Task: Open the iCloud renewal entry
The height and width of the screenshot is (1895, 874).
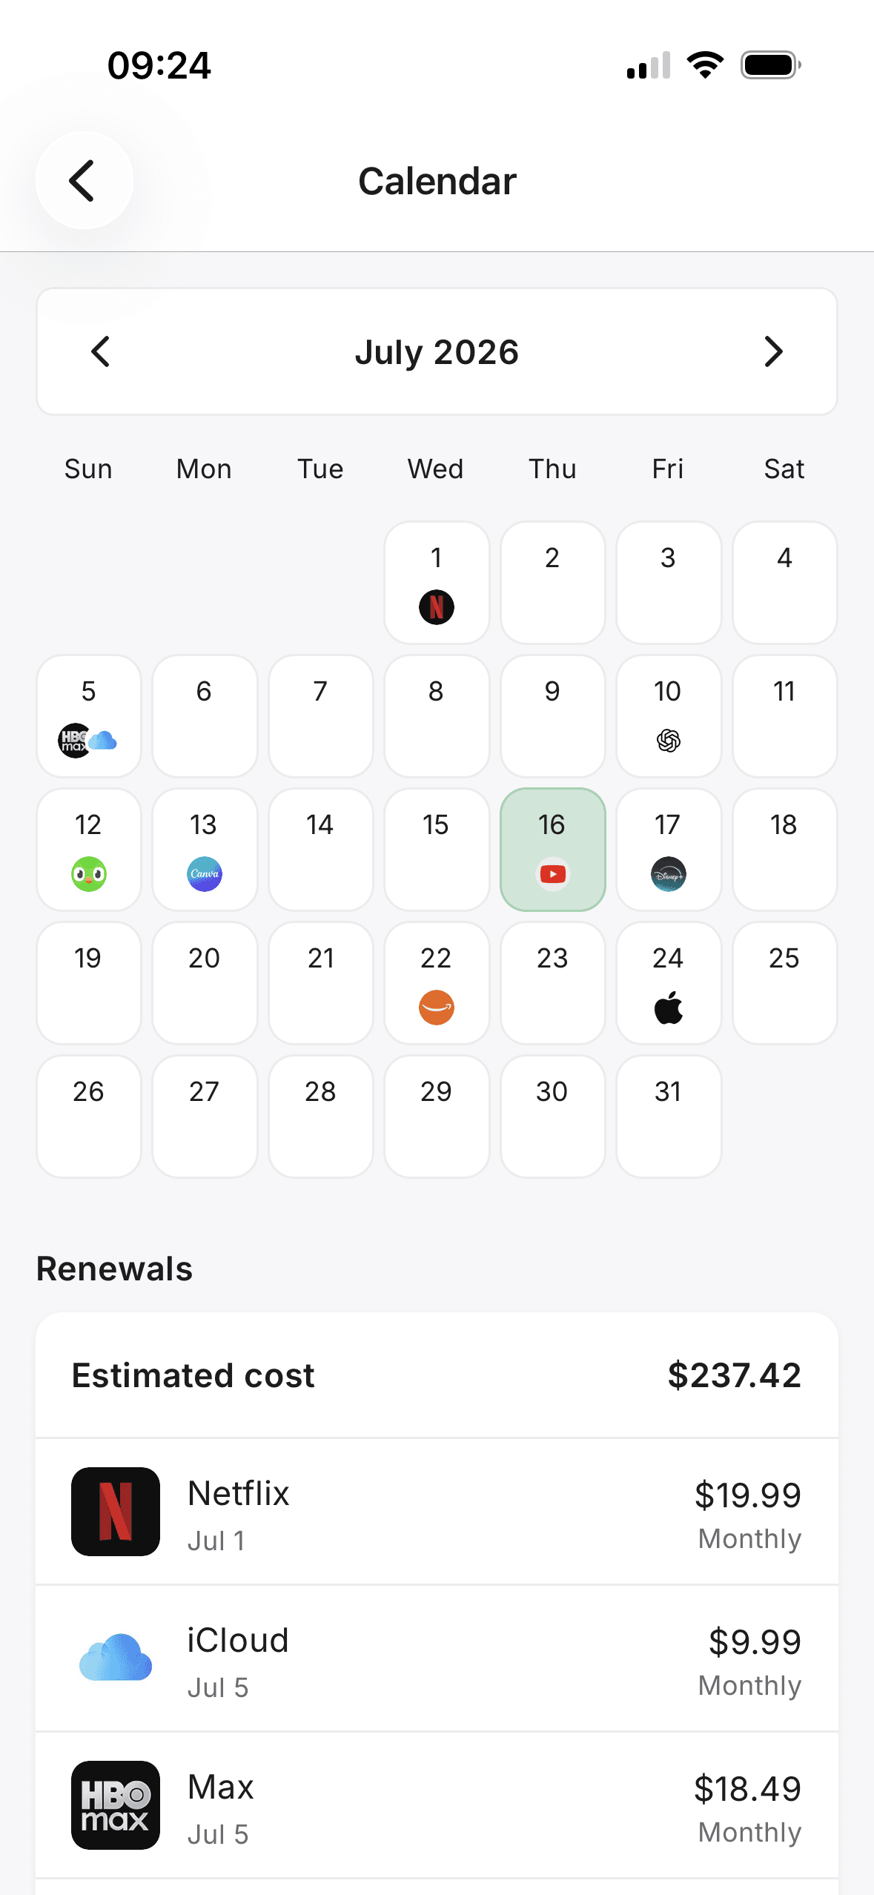Action: pos(437,1658)
